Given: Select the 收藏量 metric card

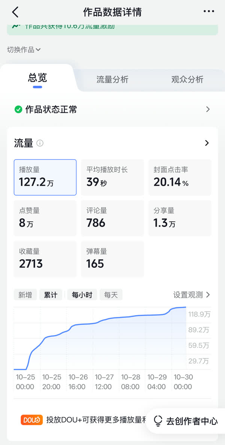Looking at the screenshot, I should click(45, 259).
